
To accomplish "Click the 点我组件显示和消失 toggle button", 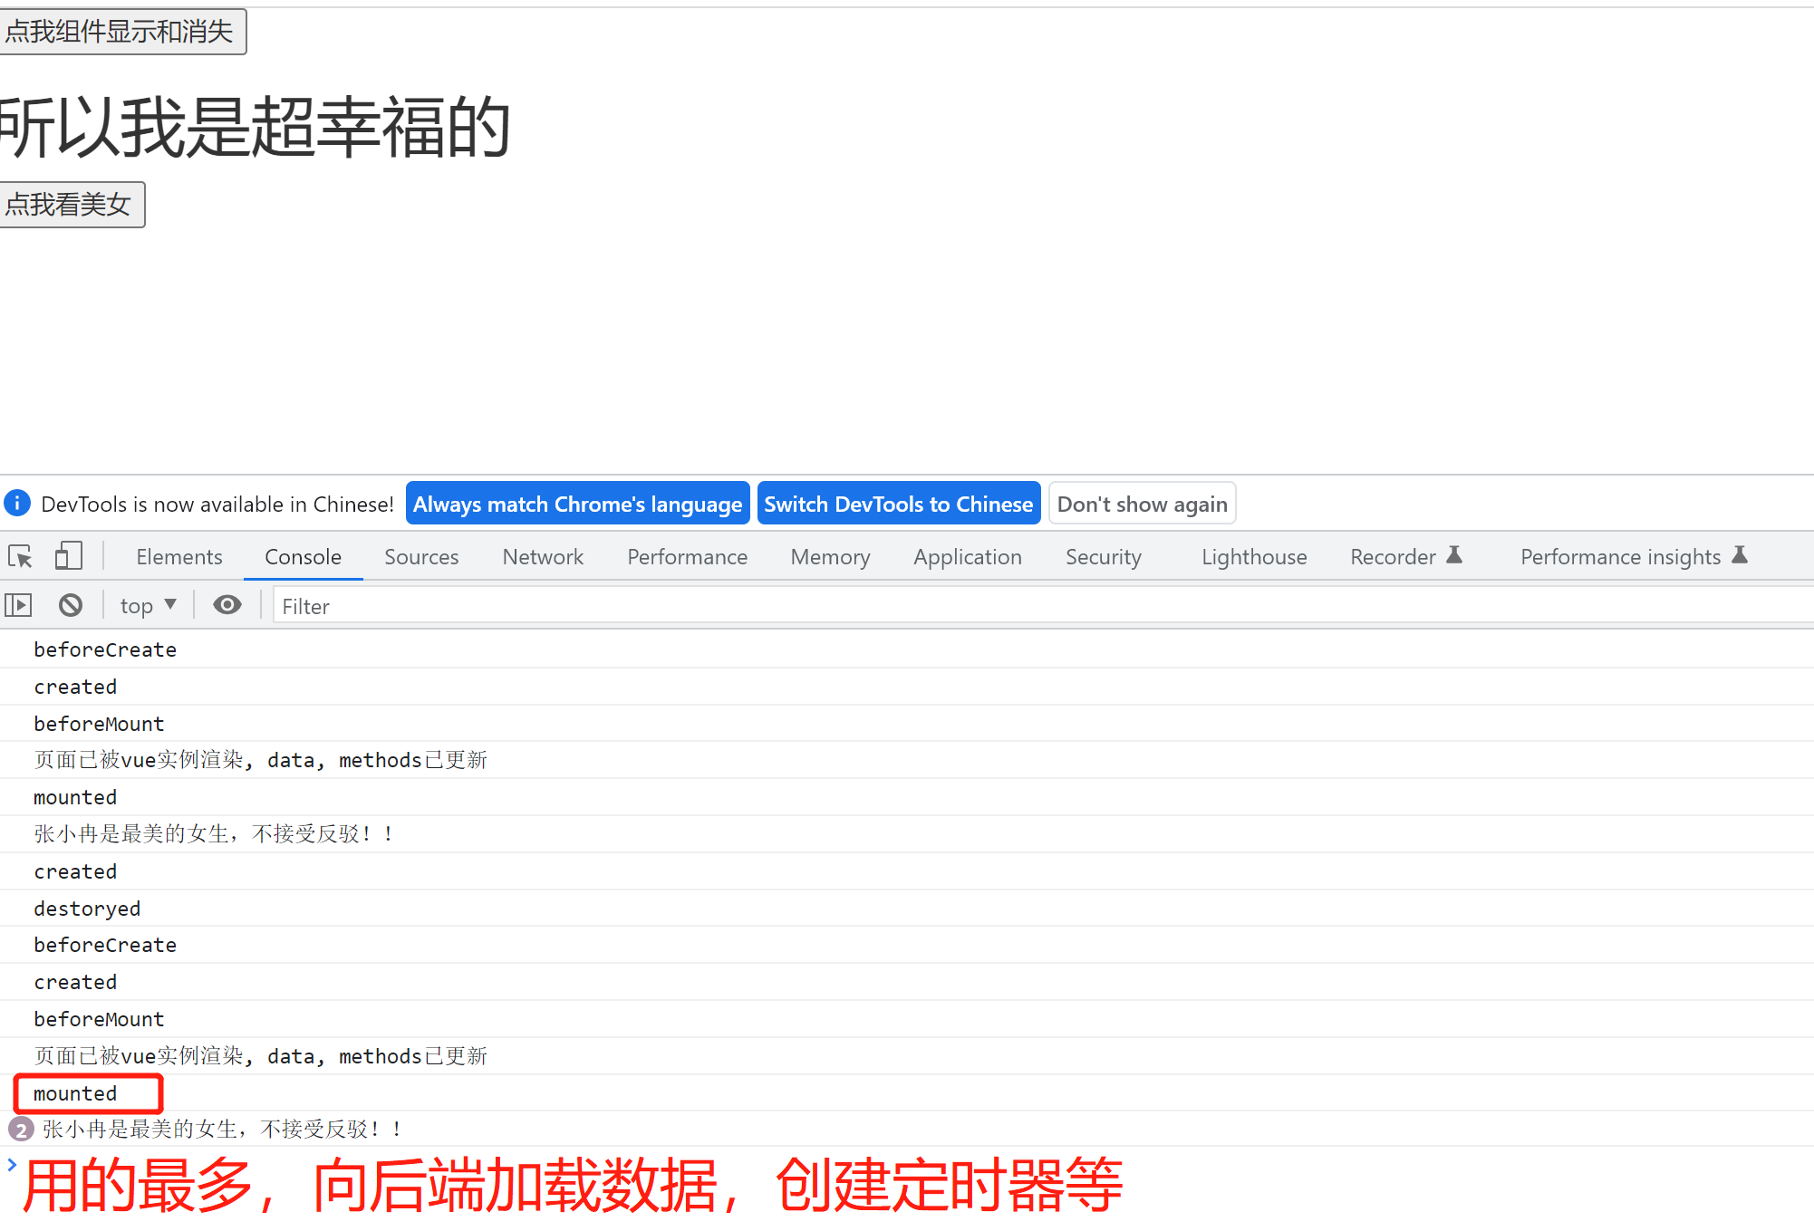I will [121, 32].
